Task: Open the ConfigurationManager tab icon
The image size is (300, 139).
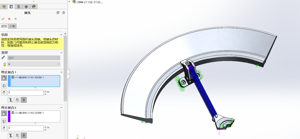Action: [x=19, y=7]
